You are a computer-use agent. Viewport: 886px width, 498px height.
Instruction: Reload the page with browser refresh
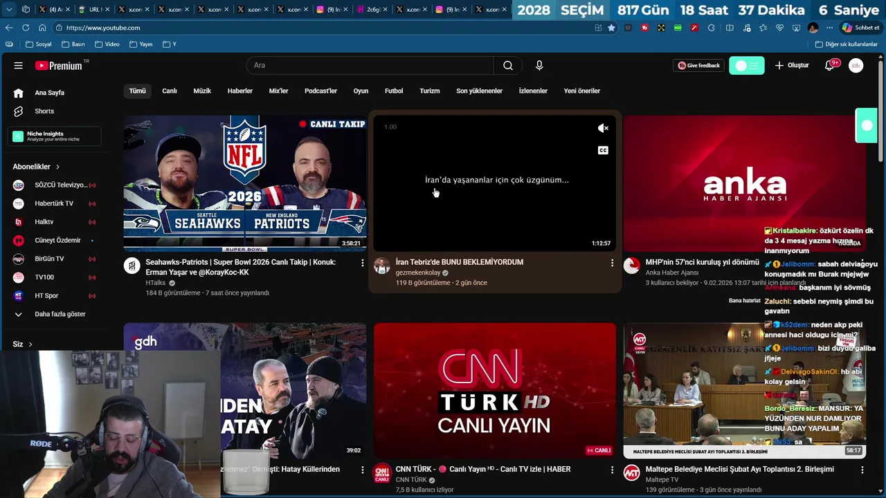pos(26,28)
